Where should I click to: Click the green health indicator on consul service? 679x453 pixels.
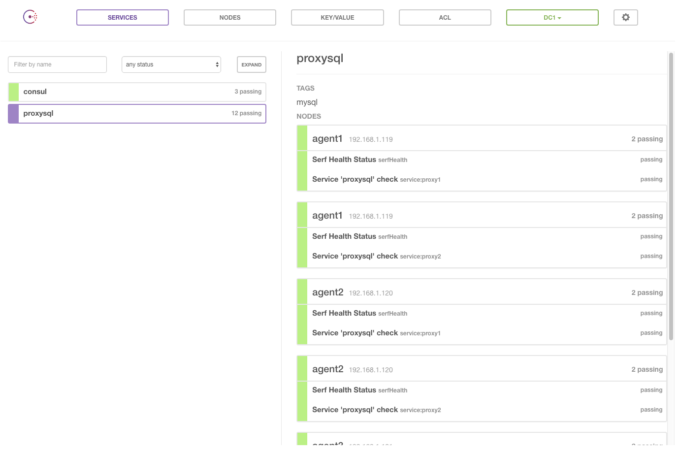[x=13, y=92]
